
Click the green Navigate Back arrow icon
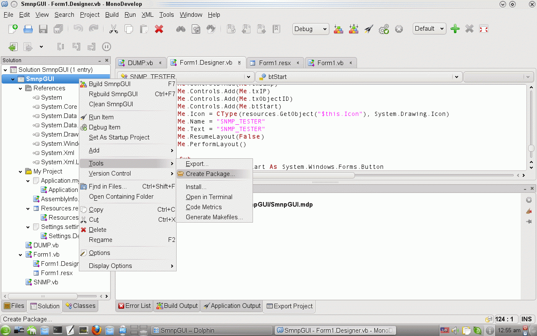tap(13, 47)
